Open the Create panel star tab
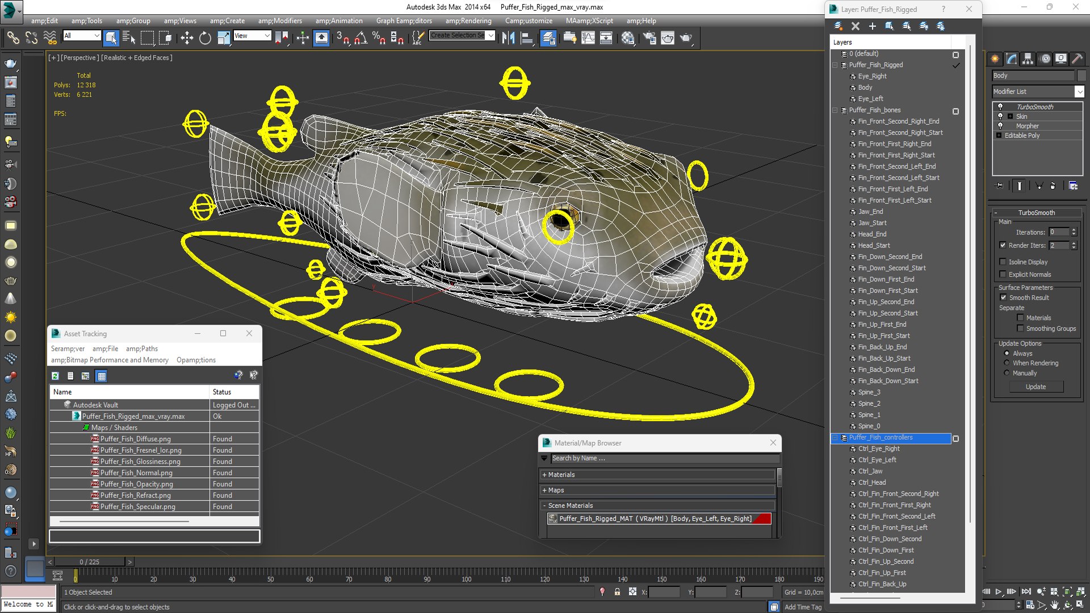This screenshot has width=1090, height=613. (x=995, y=59)
